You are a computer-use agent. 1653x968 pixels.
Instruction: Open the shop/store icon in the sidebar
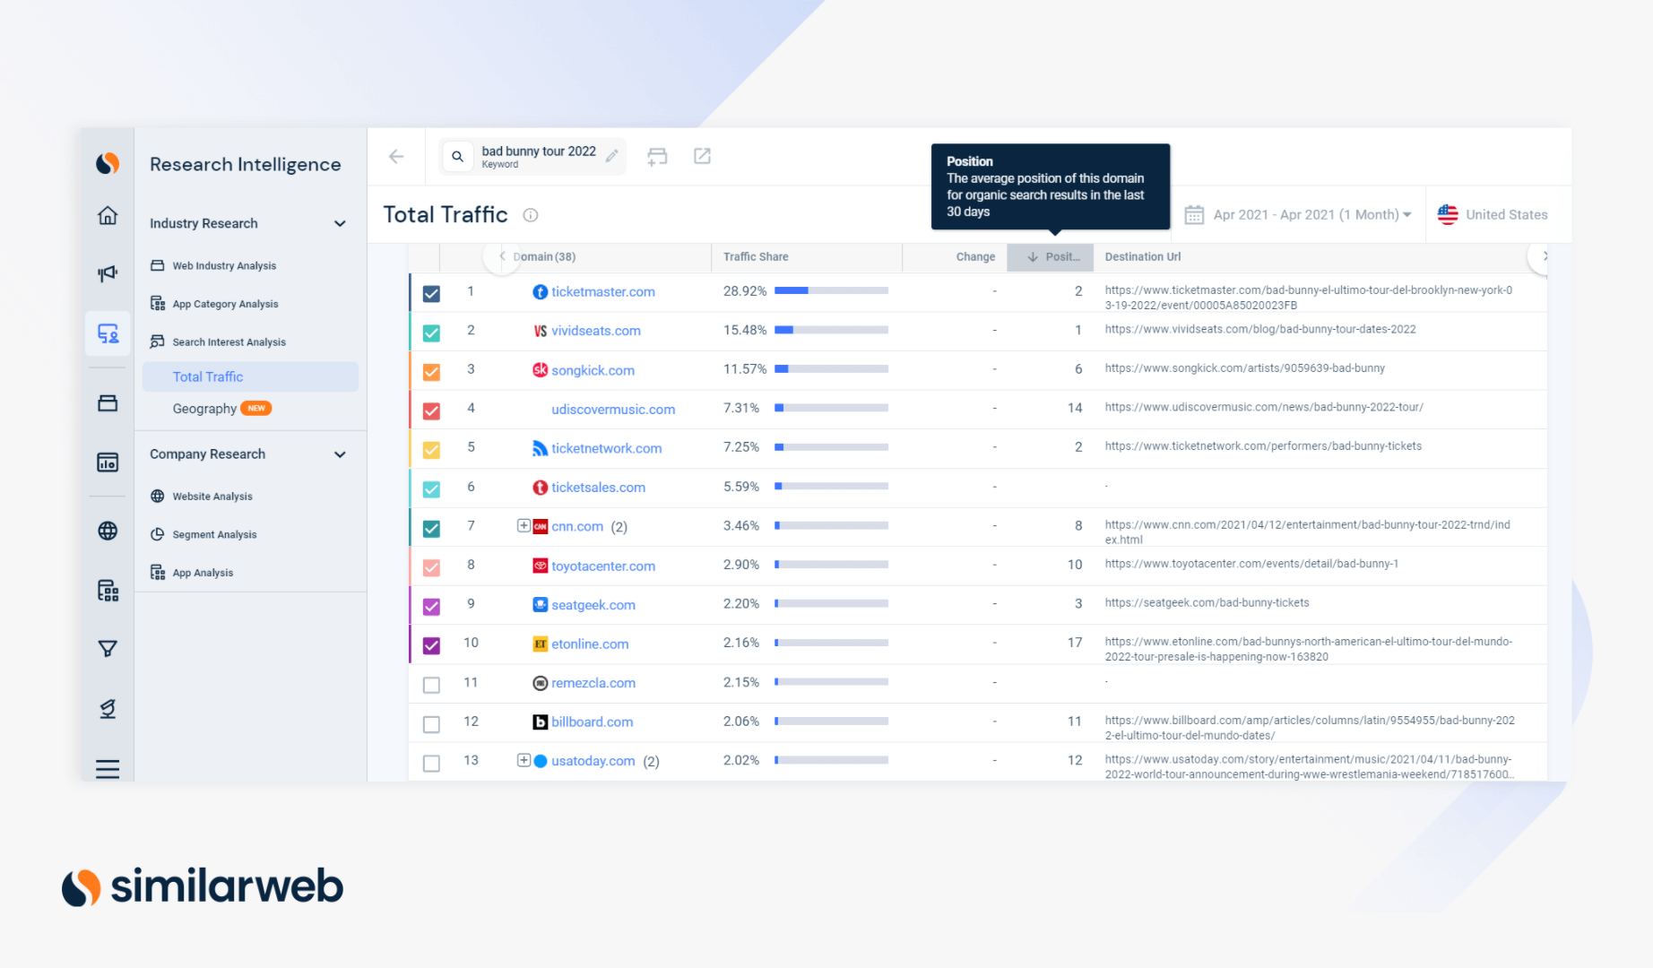(108, 403)
